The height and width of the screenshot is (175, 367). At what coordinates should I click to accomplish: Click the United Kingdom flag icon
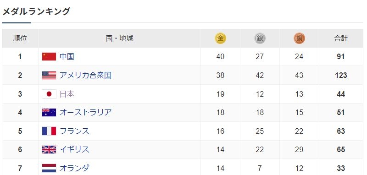[x=49, y=149]
